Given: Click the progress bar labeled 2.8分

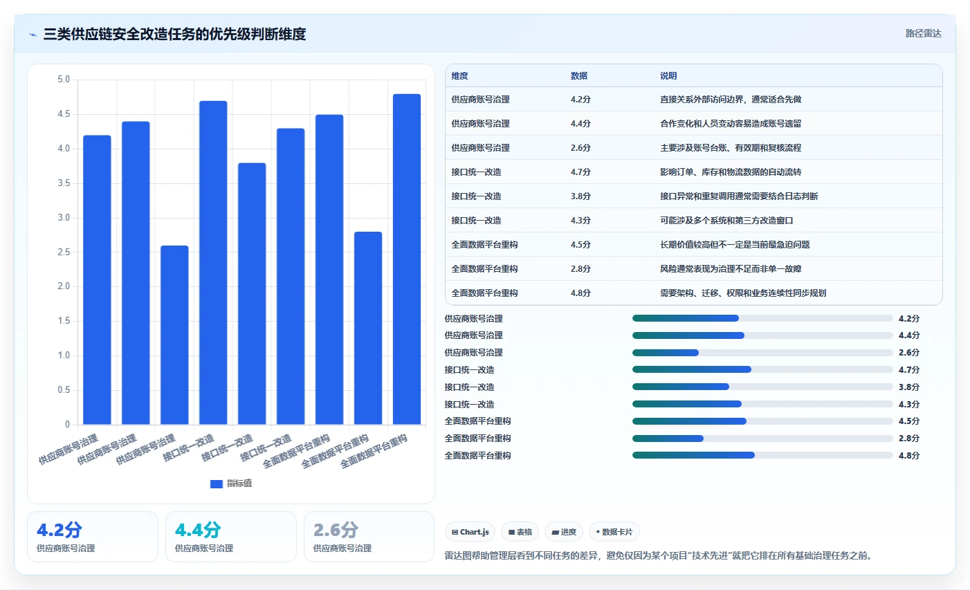Looking at the screenshot, I should (x=762, y=439).
